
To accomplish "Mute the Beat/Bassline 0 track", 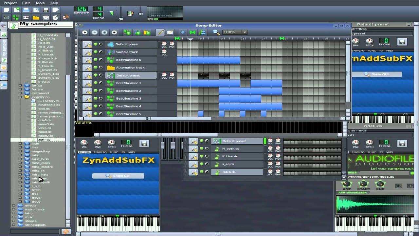I will click(95, 60).
